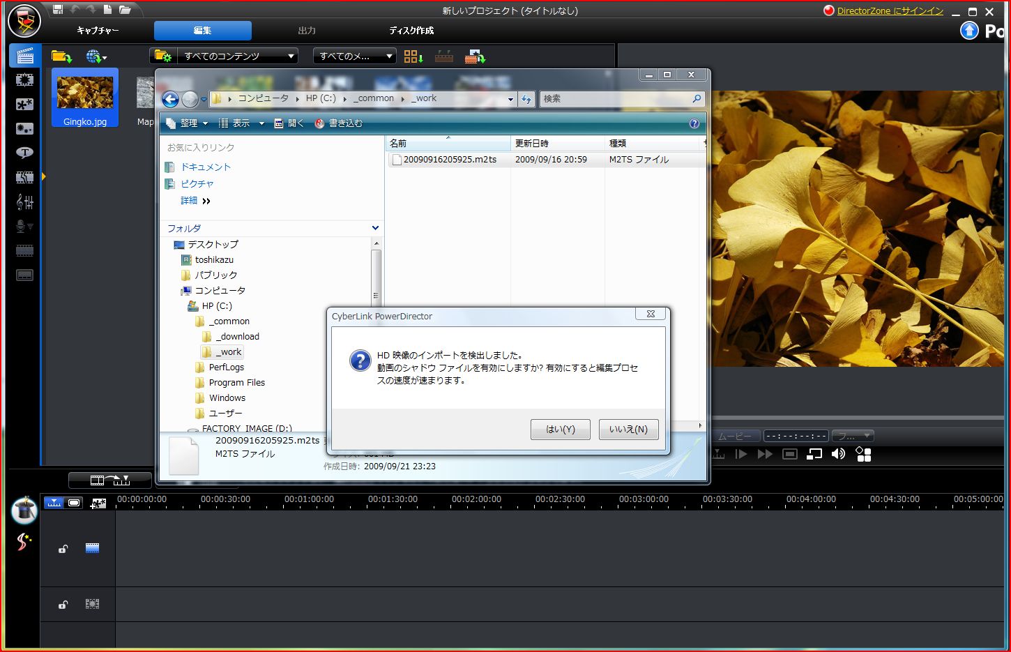Click the library filmstrip insert icon
Image resolution: width=1011 pixels, height=652 pixels.
475,56
